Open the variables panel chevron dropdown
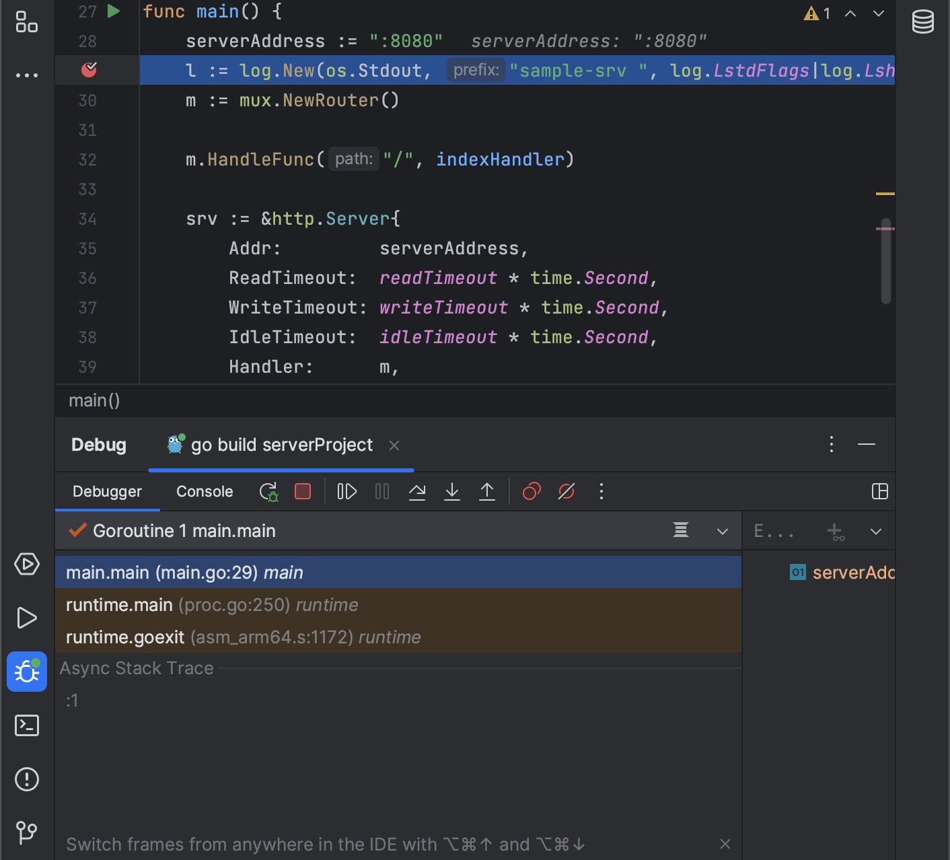Screen dimensions: 950x860 tap(875, 530)
